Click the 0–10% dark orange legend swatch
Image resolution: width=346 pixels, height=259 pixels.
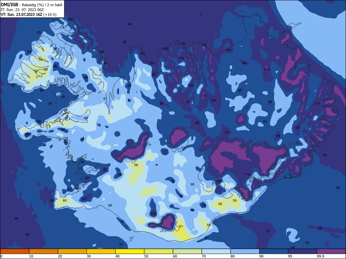tap(15, 251)
